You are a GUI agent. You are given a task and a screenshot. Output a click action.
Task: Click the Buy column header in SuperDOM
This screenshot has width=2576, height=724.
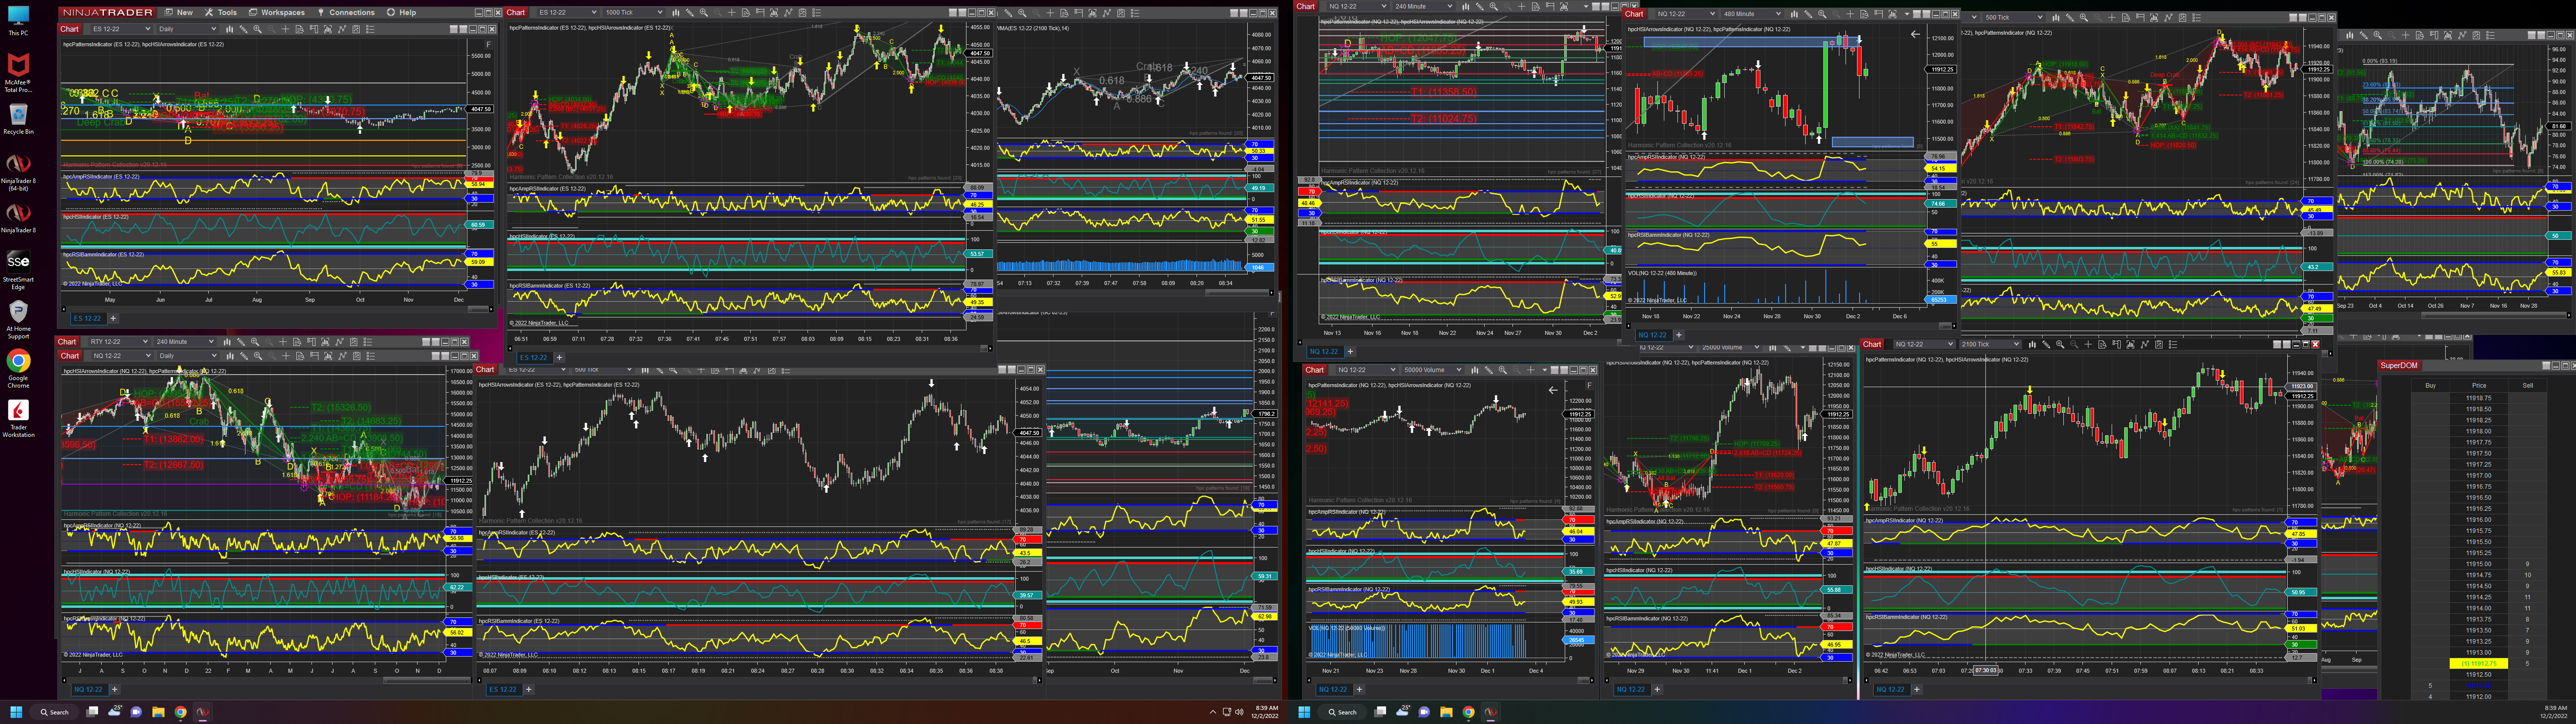tap(2430, 385)
